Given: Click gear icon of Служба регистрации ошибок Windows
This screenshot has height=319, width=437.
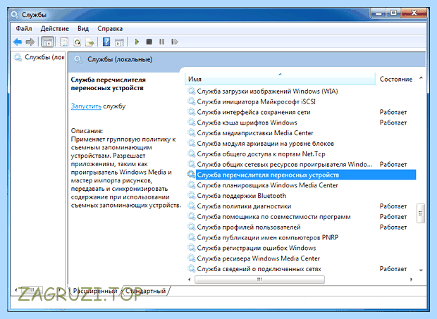Looking at the screenshot, I should pyautogui.click(x=191, y=248).
